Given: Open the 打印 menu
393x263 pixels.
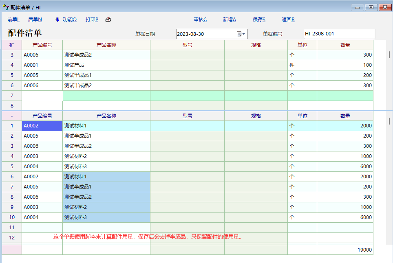Looking at the screenshot, I should 92,20.
